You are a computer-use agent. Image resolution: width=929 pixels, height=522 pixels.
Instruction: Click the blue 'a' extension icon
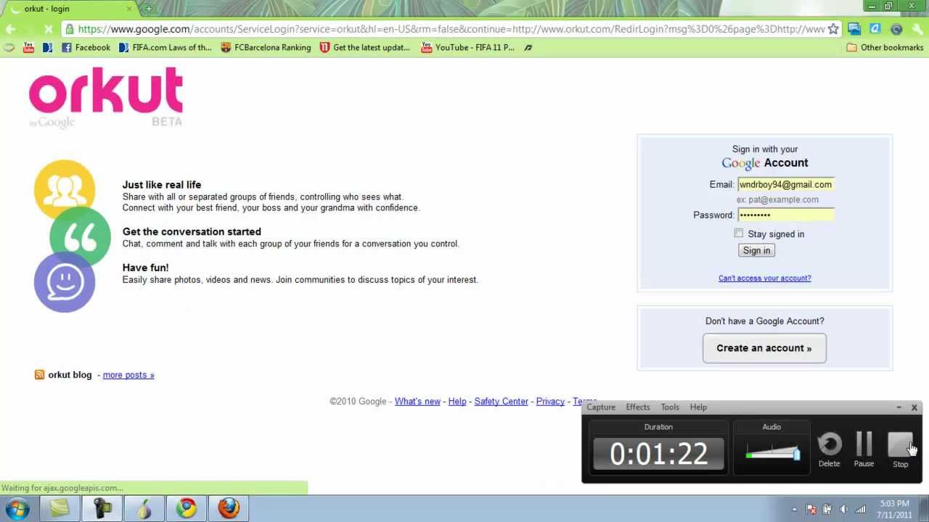click(x=875, y=29)
